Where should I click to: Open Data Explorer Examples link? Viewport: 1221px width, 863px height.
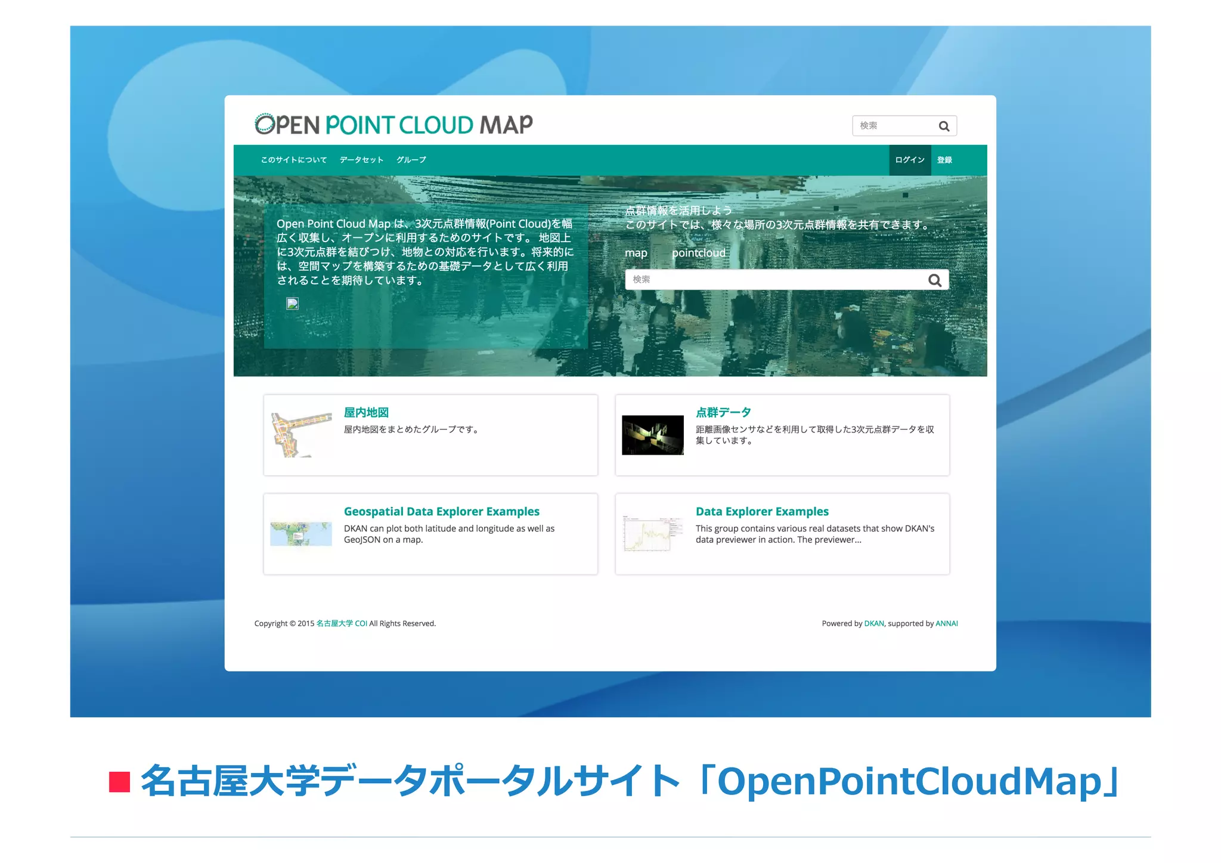[x=762, y=511]
